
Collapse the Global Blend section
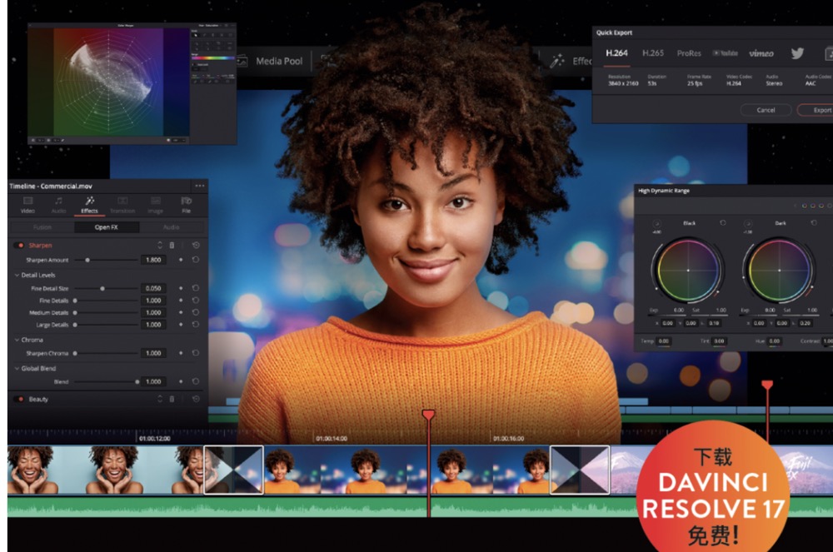(x=16, y=368)
